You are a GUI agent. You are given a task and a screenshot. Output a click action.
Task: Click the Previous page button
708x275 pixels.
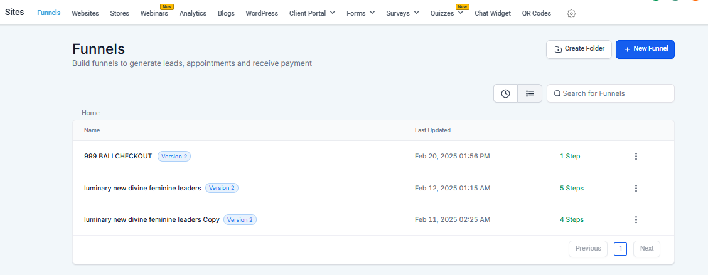(588, 249)
